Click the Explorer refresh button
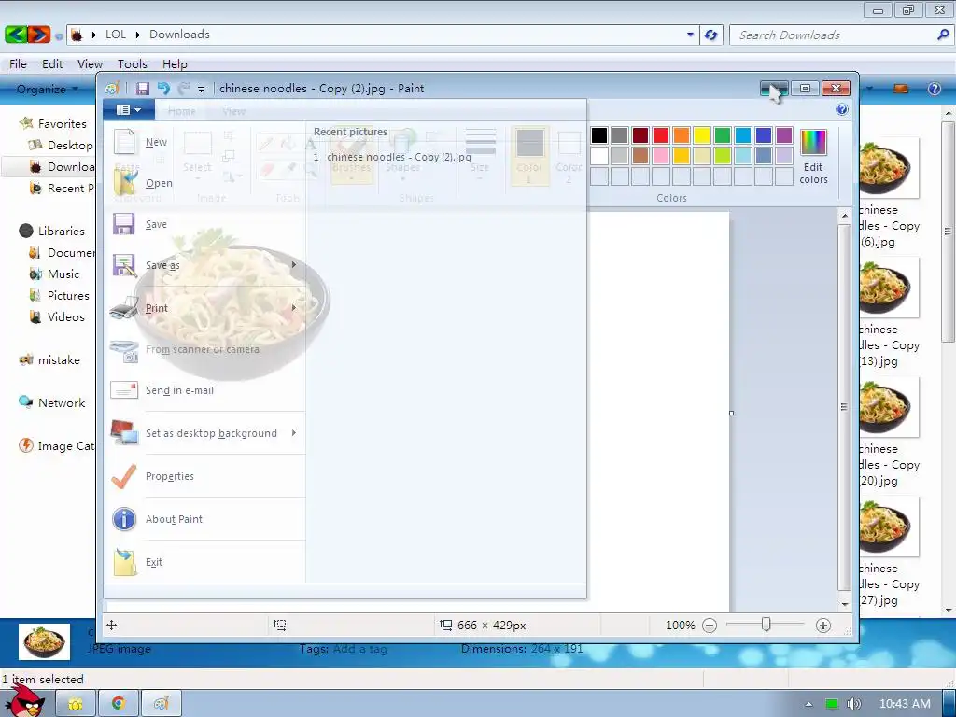This screenshot has width=956, height=717. click(x=710, y=35)
